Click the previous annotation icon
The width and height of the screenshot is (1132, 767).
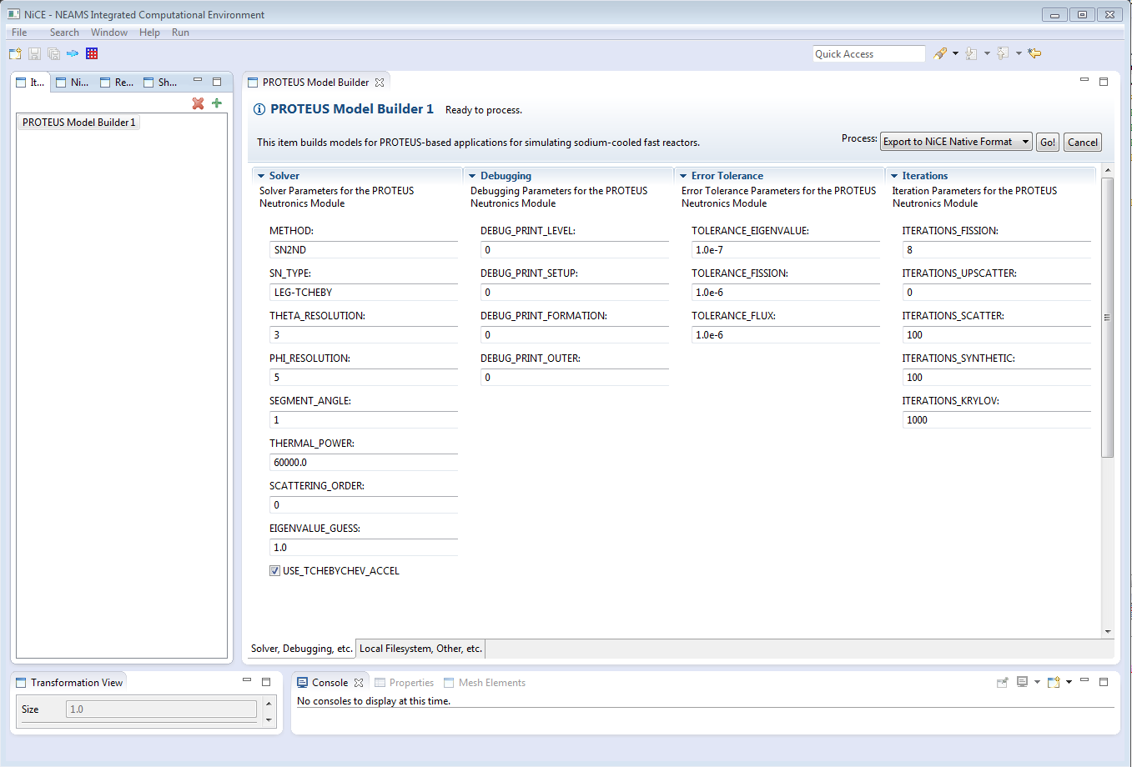click(1003, 53)
